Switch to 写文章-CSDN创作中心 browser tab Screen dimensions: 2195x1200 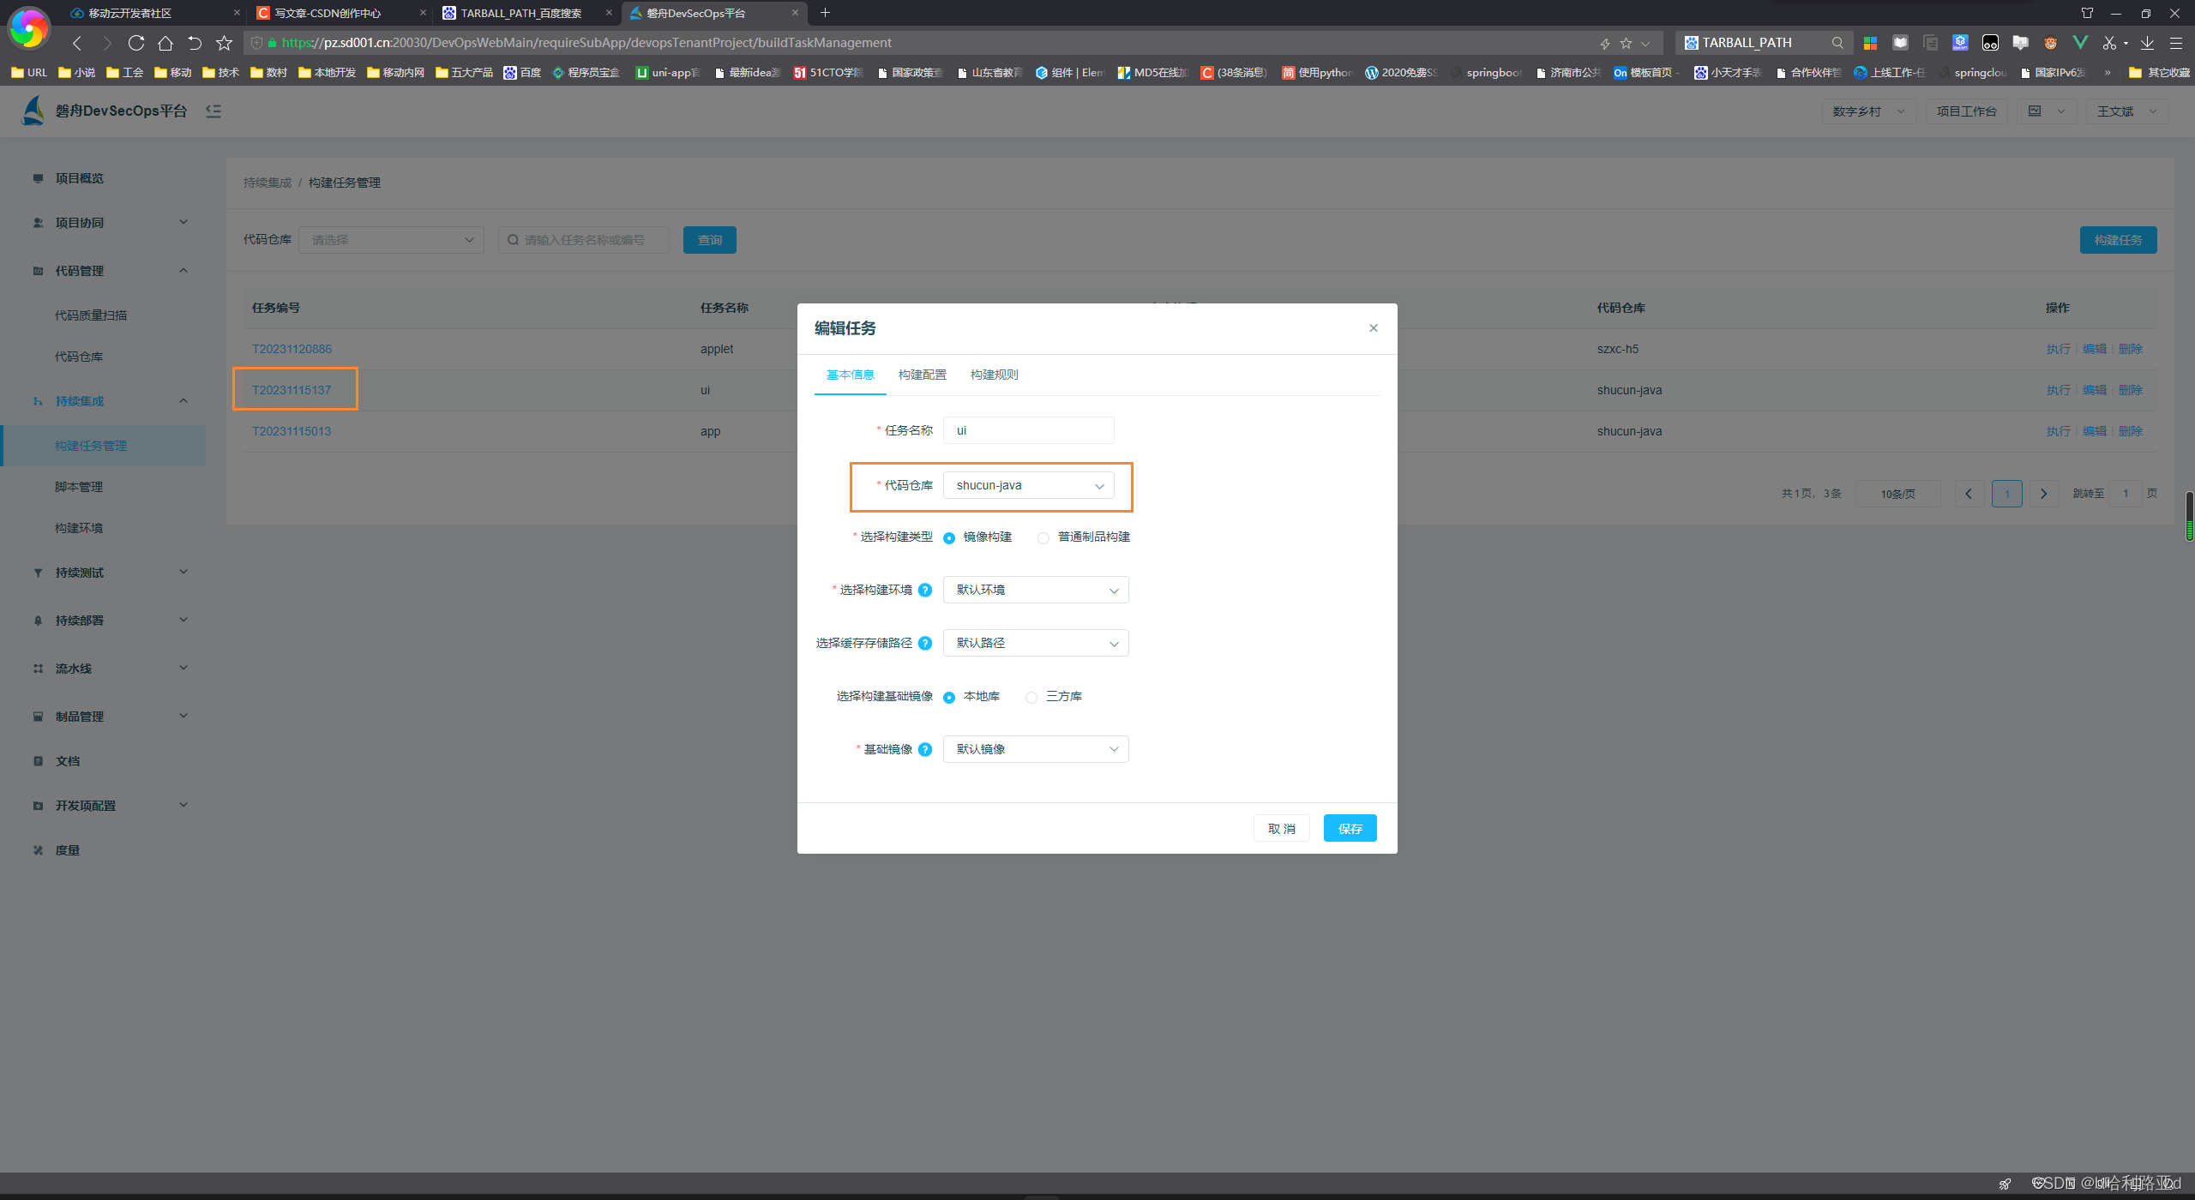click(341, 13)
